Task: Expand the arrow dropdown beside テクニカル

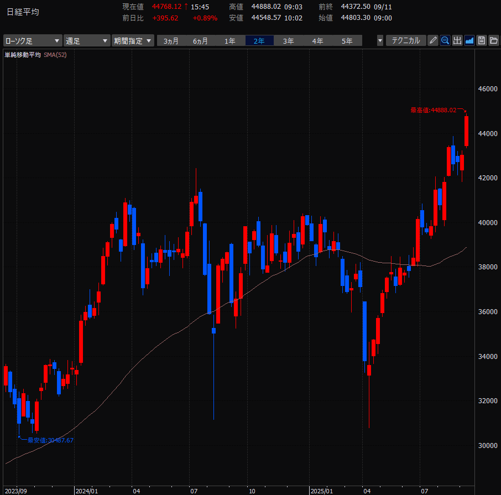Action: (380, 41)
